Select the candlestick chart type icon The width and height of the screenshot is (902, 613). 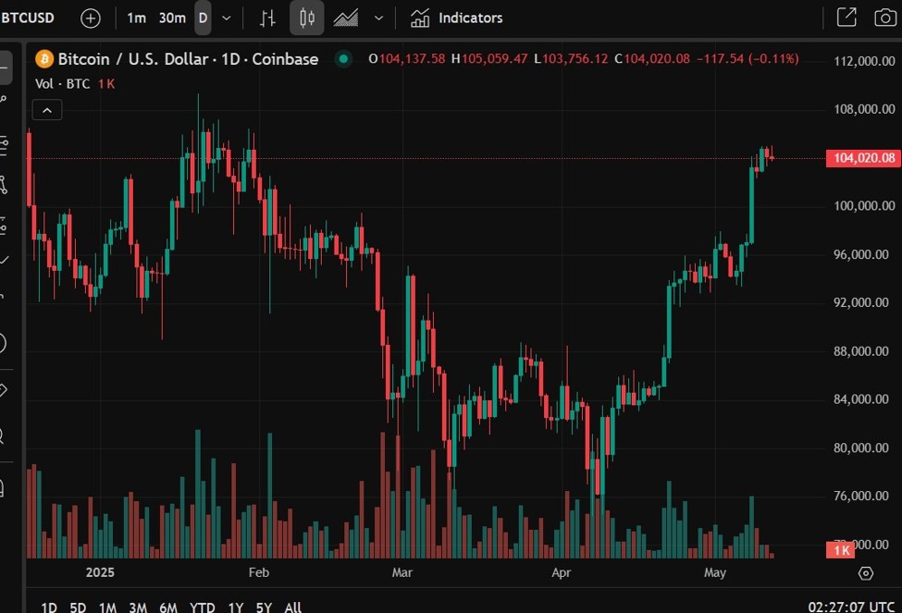[306, 18]
